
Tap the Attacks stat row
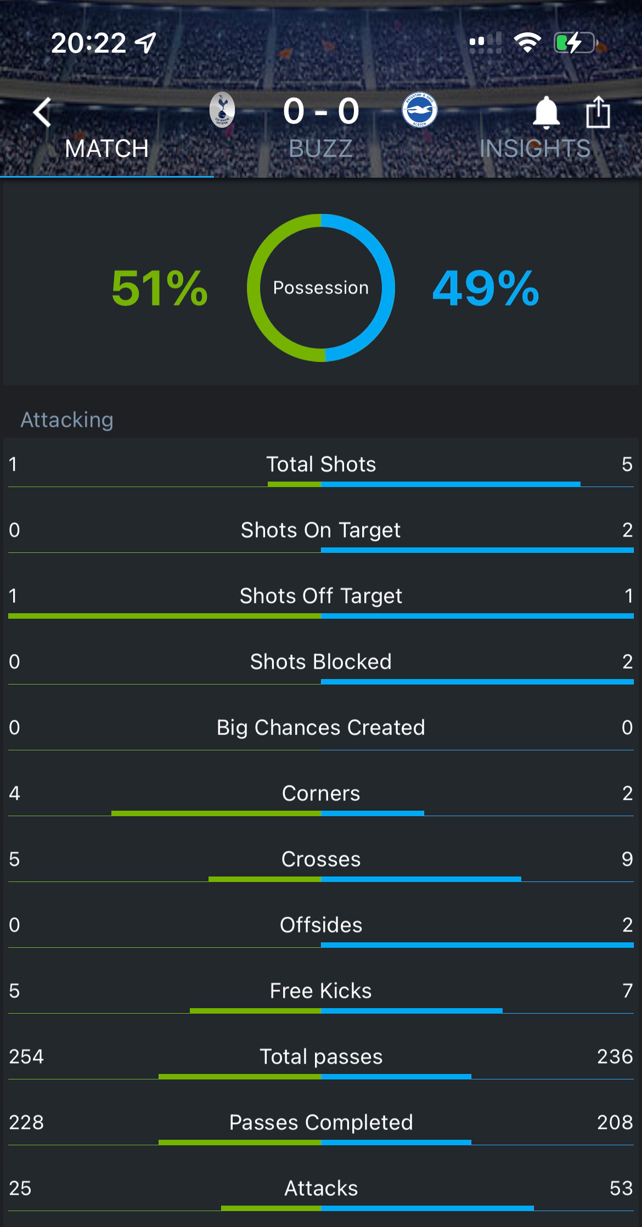[321, 1189]
